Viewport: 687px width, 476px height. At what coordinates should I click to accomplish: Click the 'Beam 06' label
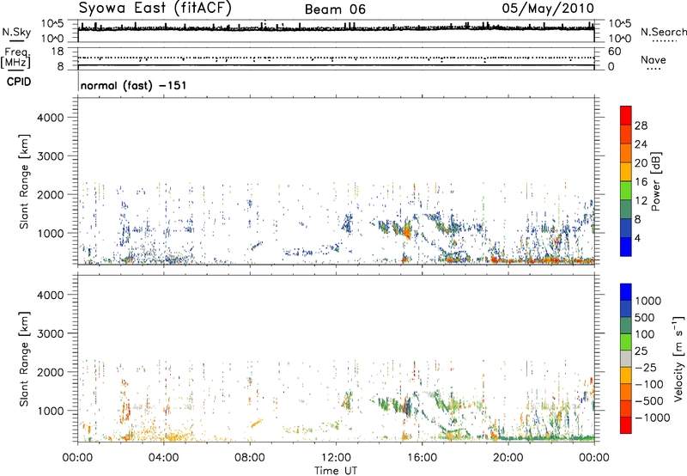335,9
